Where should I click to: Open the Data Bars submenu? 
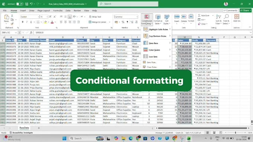157,43
